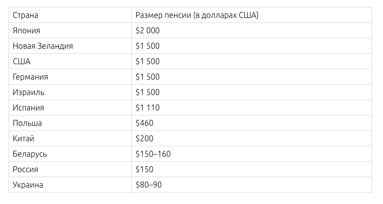Click the "$1 110" pension value
Screen dimensions: 383x204
coord(148,108)
